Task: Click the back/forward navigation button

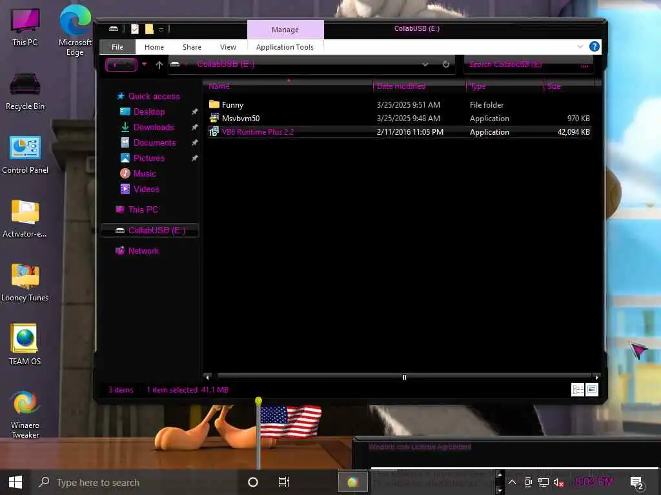Action: pyautogui.click(x=121, y=64)
